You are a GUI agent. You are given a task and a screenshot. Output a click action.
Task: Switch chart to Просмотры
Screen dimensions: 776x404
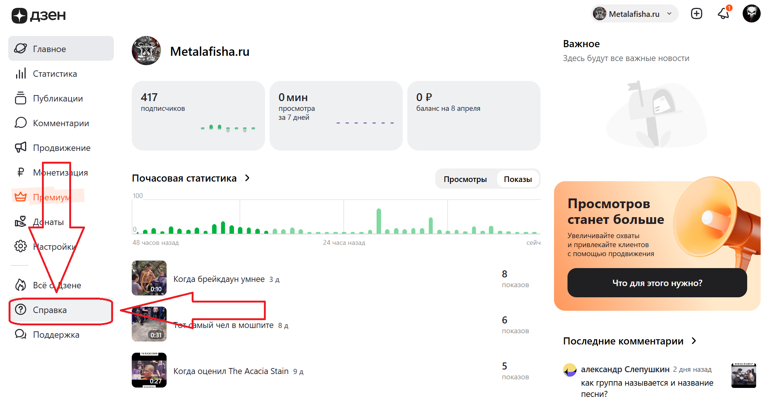(465, 179)
